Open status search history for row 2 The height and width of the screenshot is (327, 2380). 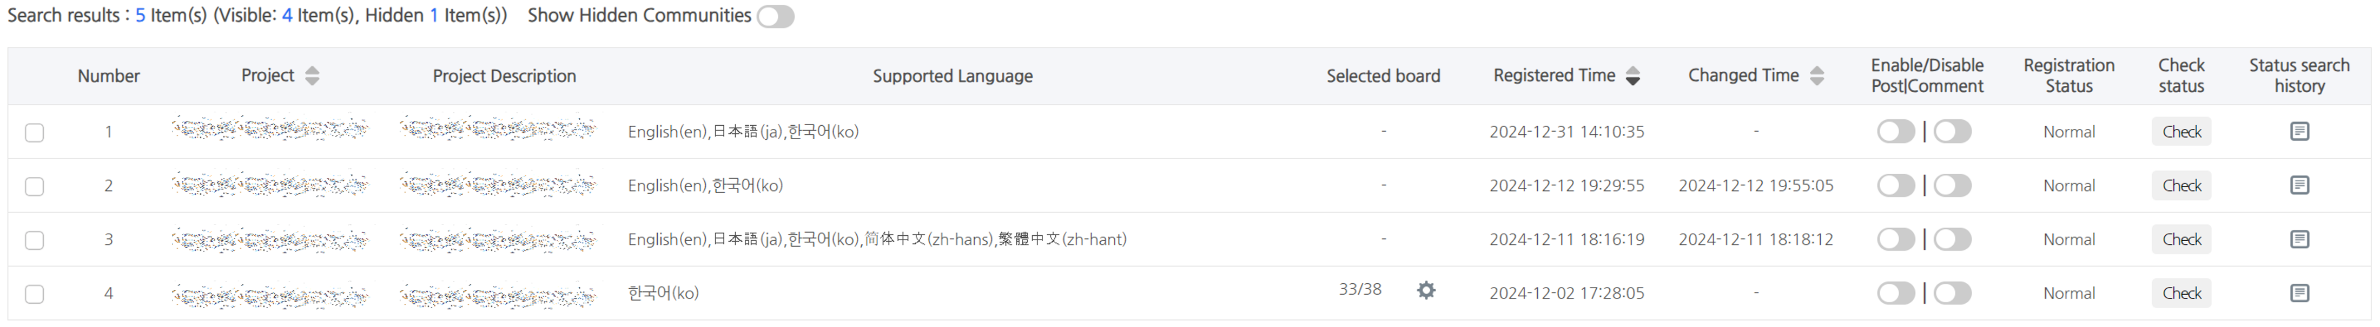pos(2299,185)
